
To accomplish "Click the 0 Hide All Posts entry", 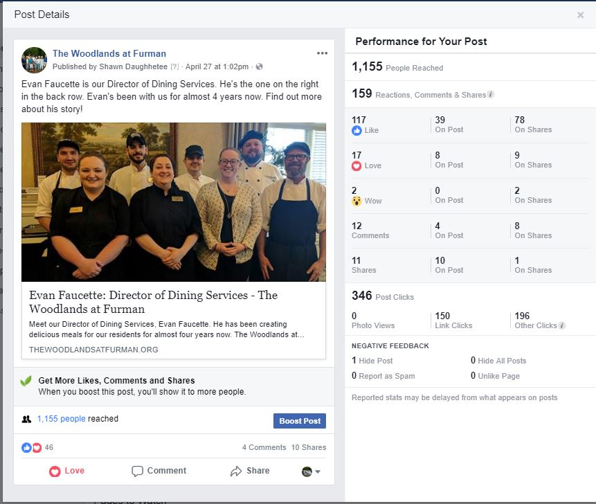I will (498, 360).
